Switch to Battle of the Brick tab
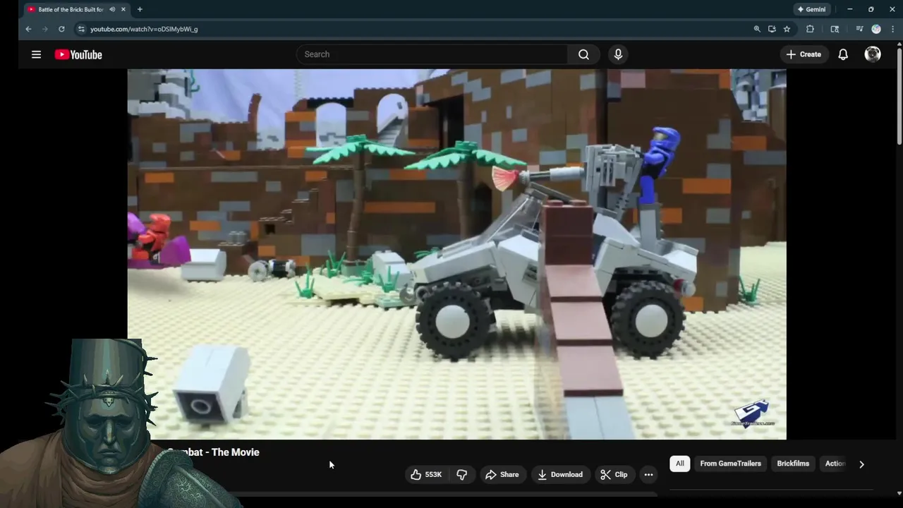This screenshot has width=903, height=508. 71,9
